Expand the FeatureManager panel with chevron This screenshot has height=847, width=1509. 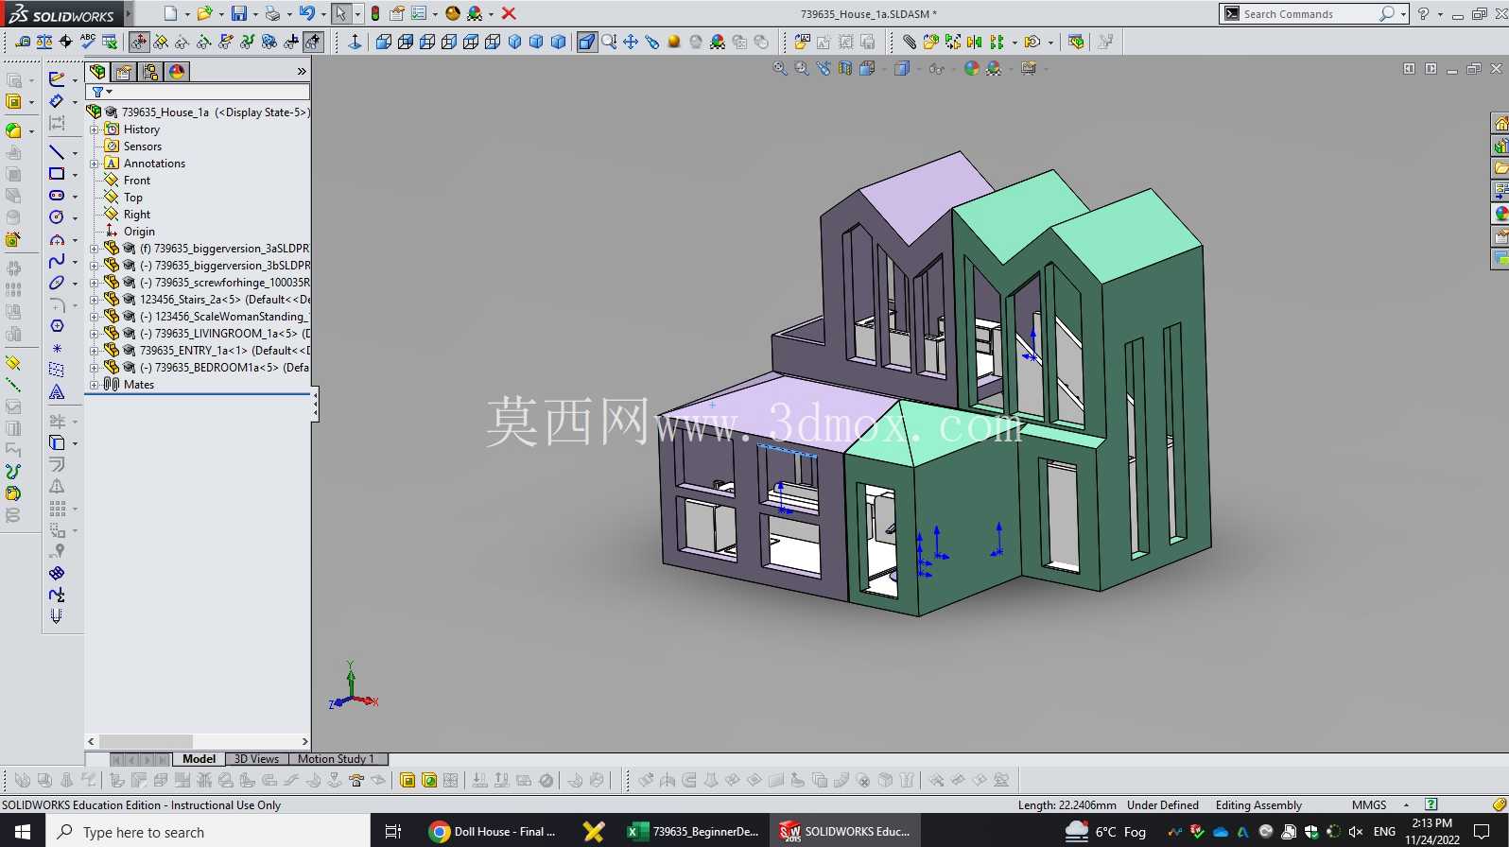[x=302, y=72]
